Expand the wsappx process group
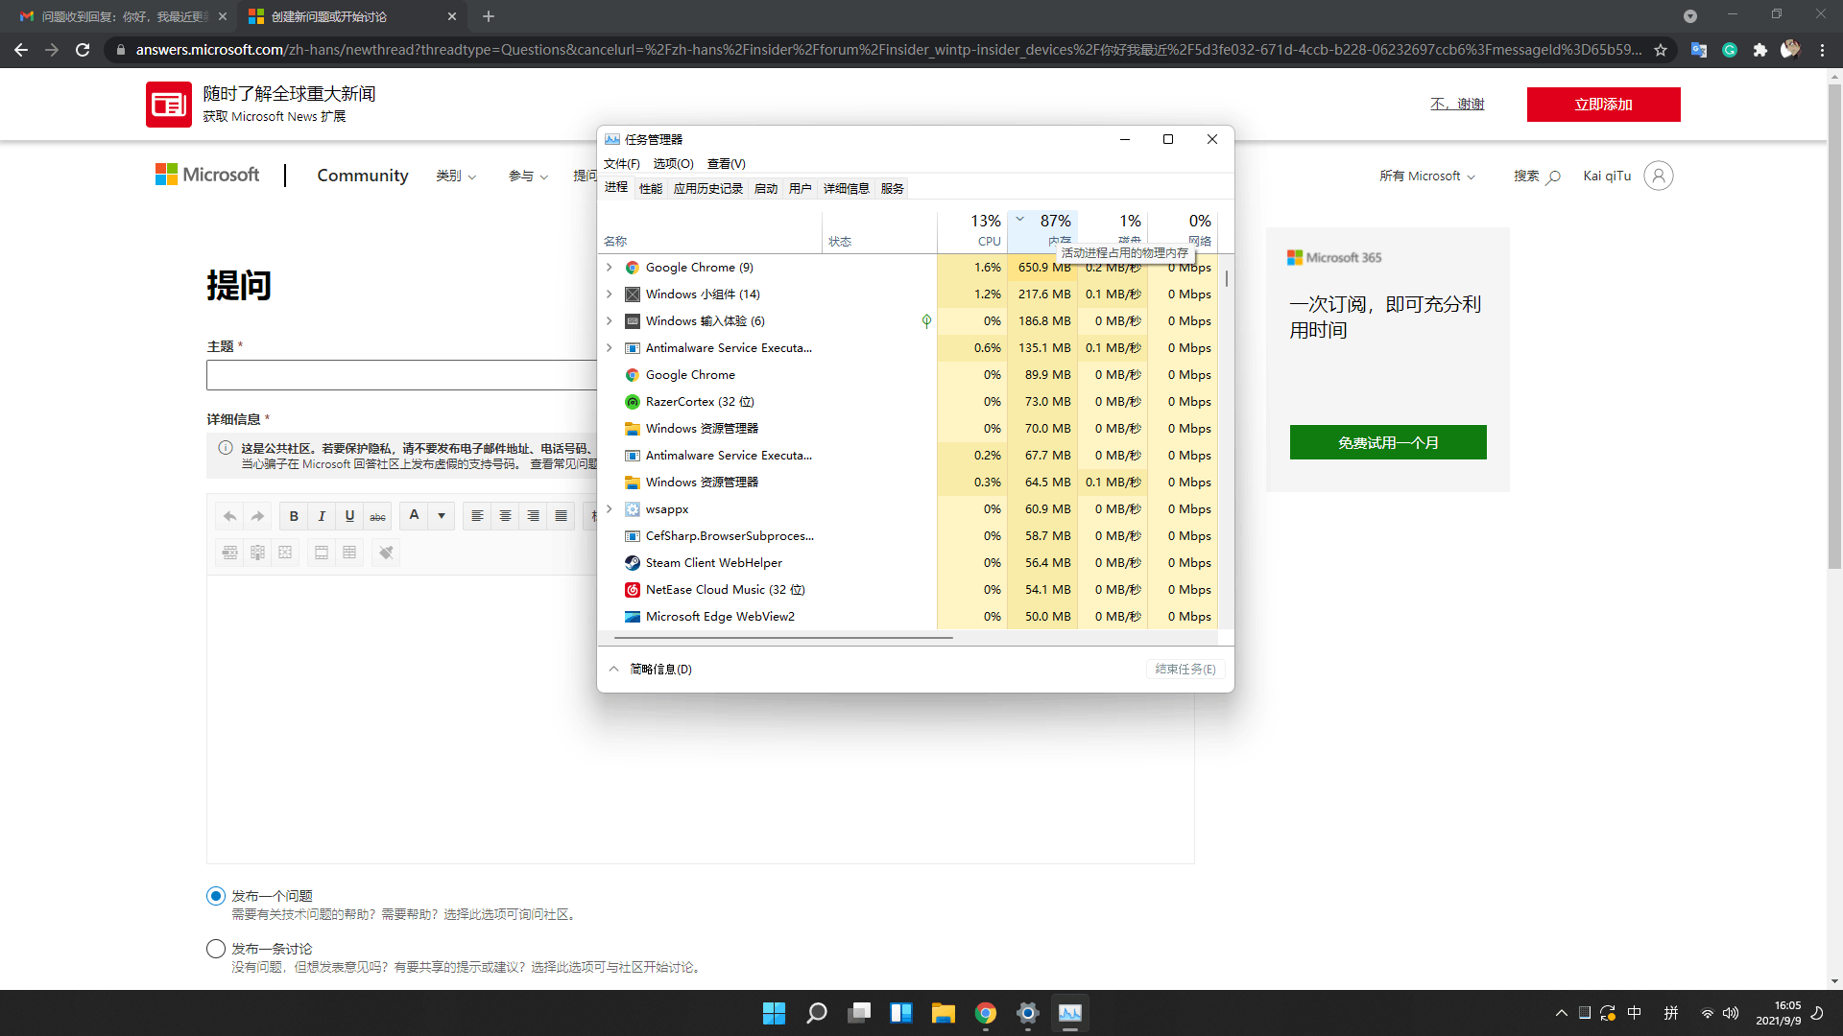 coord(610,509)
